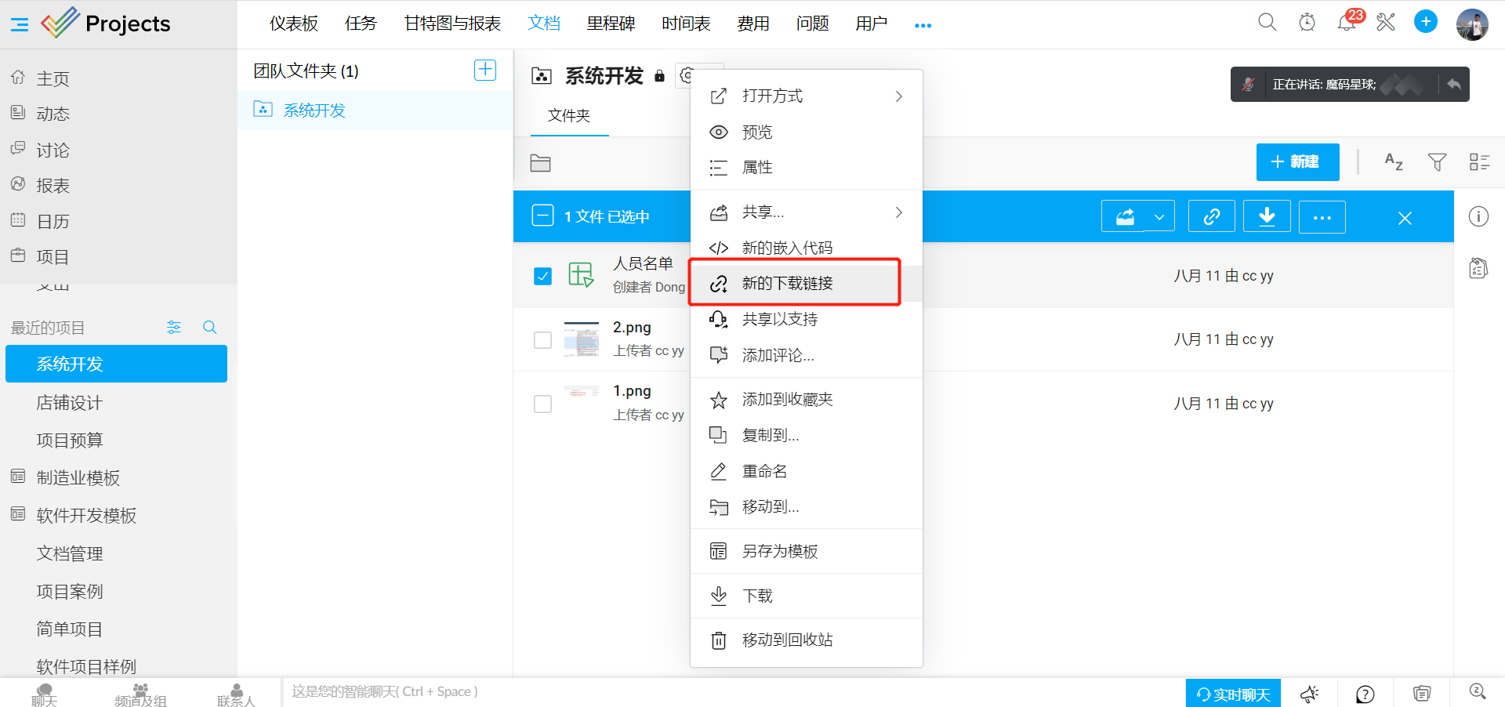Screen dimensions: 1505x707
Task: Select the 2.png file checkbox
Action: click(542, 340)
